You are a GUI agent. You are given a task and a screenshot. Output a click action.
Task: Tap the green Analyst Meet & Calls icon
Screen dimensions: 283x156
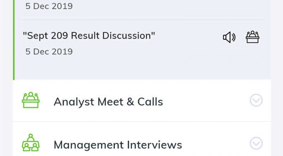click(31, 100)
